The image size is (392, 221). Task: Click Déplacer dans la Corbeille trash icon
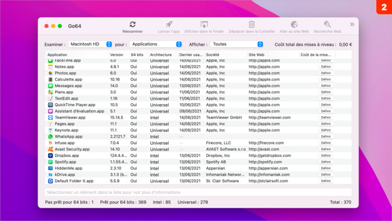(252, 24)
